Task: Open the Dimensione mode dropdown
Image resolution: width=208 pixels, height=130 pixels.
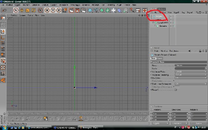Action: 179,123
